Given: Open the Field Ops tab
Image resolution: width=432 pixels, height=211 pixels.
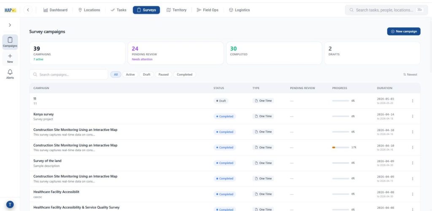Looking at the screenshot, I should (208, 10).
